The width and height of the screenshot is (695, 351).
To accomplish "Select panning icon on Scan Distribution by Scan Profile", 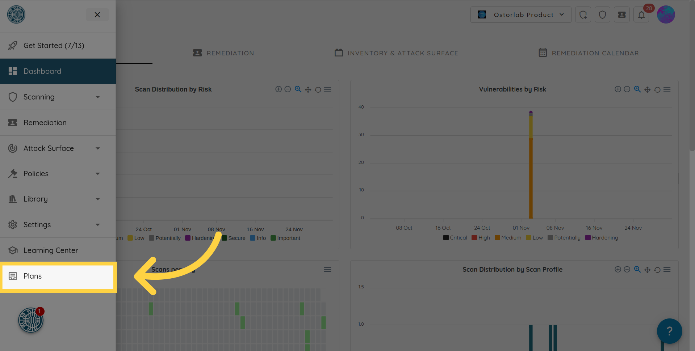I will pyautogui.click(x=647, y=270).
